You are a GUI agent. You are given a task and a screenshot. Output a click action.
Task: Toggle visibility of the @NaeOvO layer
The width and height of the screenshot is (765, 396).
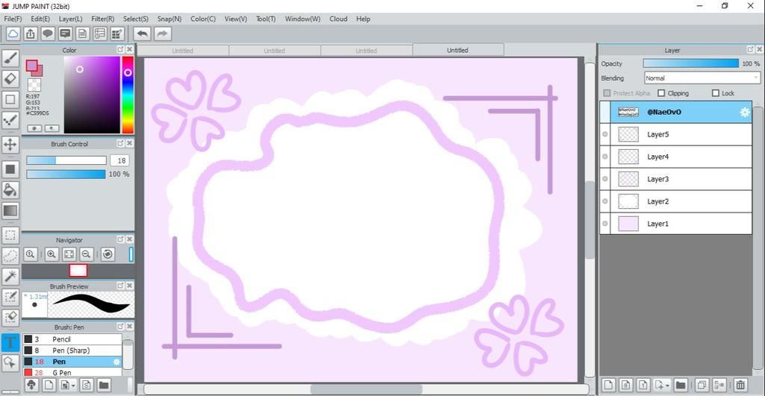pyautogui.click(x=605, y=112)
